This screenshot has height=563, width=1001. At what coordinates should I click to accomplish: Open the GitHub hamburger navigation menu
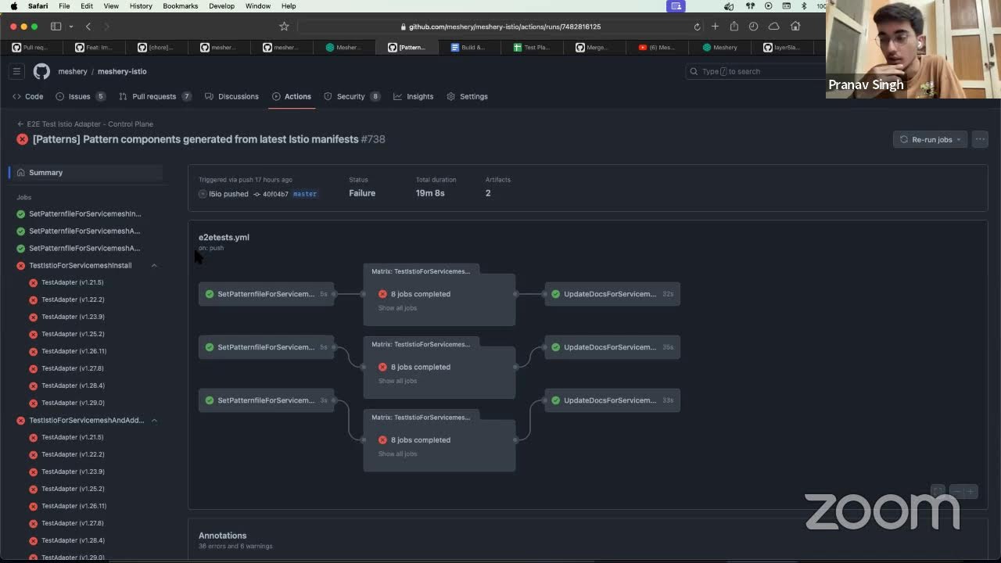[x=16, y=71]
